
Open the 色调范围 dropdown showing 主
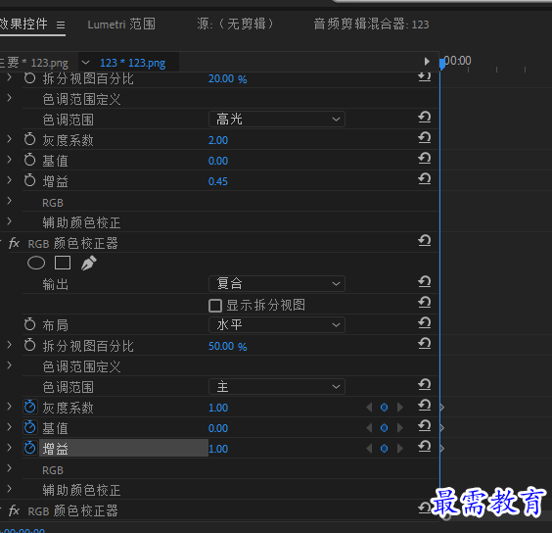(x=277, y=387)
